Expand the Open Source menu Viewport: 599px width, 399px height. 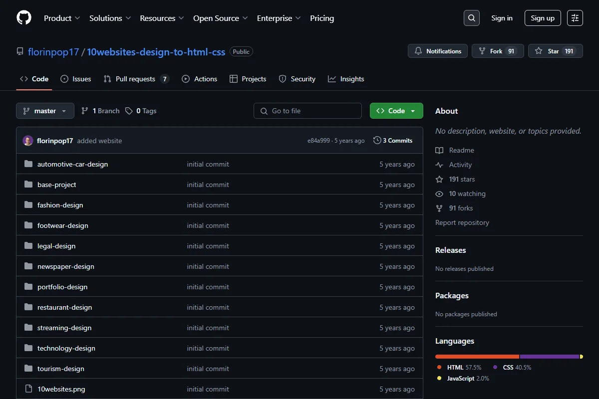221,18
